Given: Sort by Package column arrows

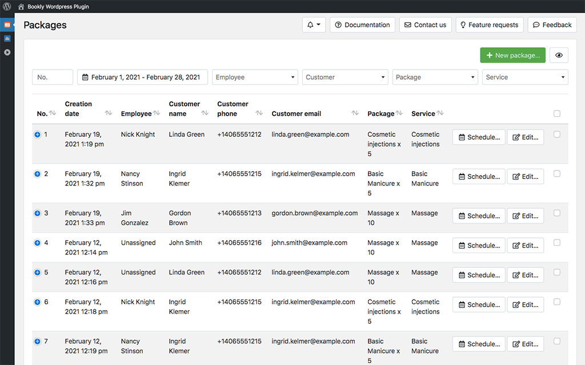Looking at the screenshot, I should [x=399, y=113].
